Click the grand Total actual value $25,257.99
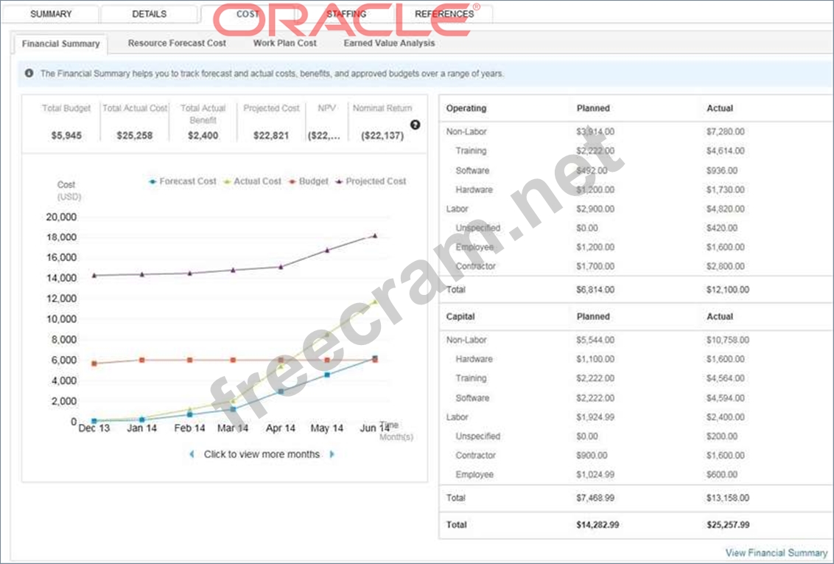Screen dimensions: 834x564 click(728, 525)
